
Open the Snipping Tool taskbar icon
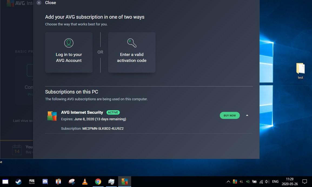pyautogui.click(x=72, y=181)
